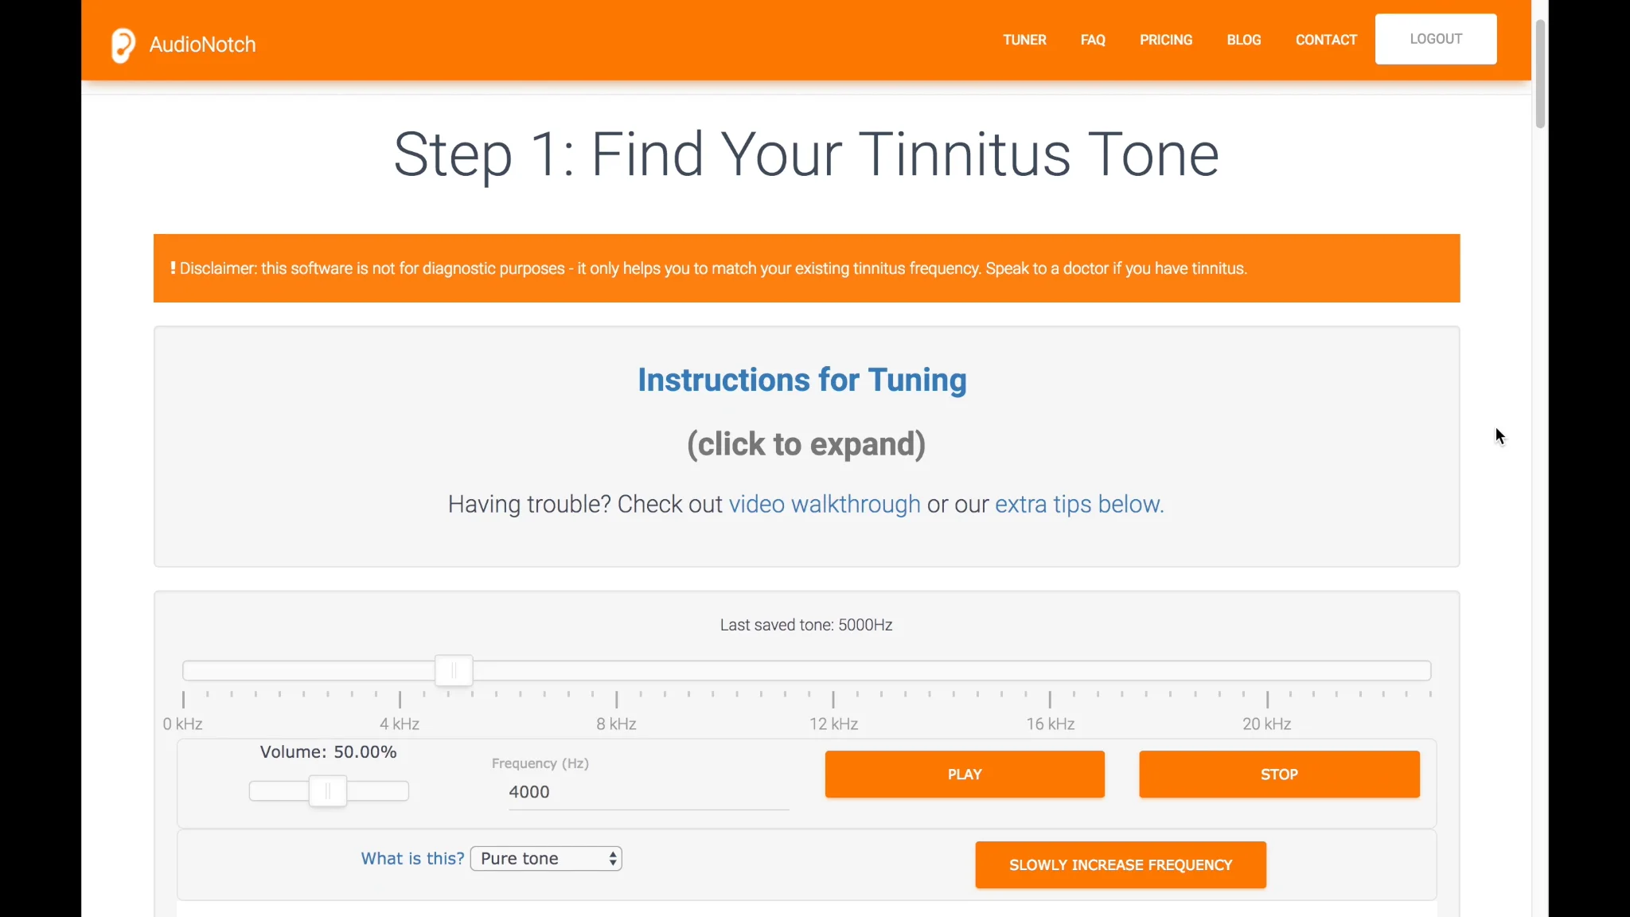Go to the FAQ page
Image resolution: width=1630 pixels, height=917 pixels.
pos(1093,40)
